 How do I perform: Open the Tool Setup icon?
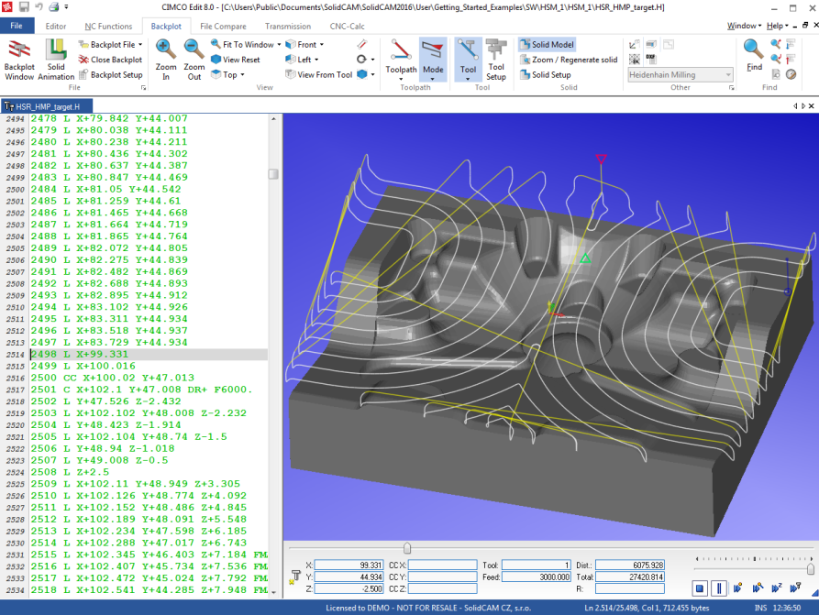tap(496, 57)
